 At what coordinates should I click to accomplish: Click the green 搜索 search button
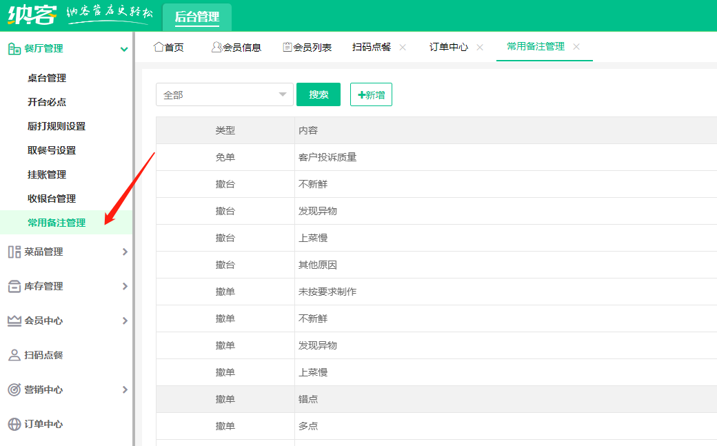click(x=318, y=94)
